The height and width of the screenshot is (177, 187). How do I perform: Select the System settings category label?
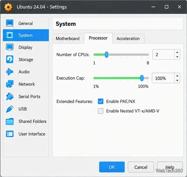coord(25,35)
